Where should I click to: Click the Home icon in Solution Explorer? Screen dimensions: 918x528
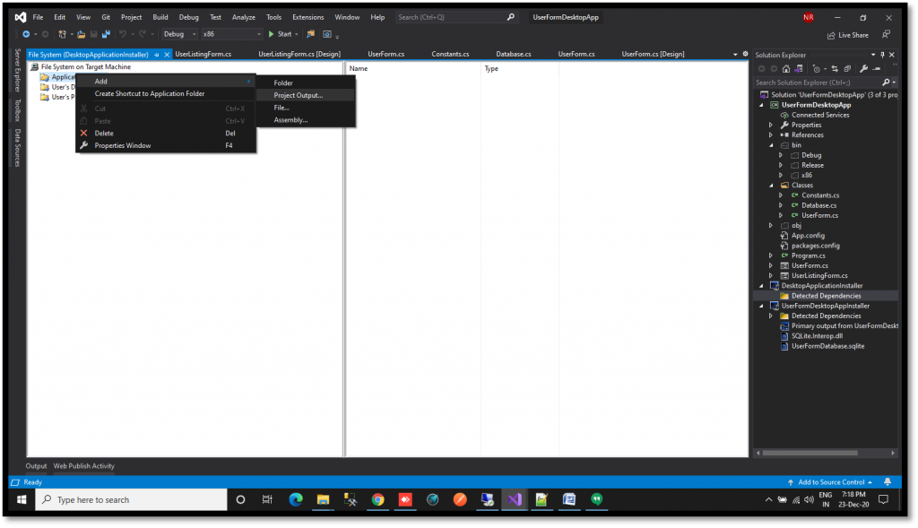[x=786, y=69]
